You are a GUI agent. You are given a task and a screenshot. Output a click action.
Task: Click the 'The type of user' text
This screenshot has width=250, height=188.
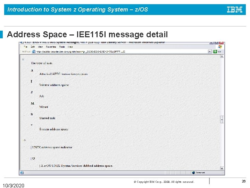pyautogui.click(x=42, y=63)
